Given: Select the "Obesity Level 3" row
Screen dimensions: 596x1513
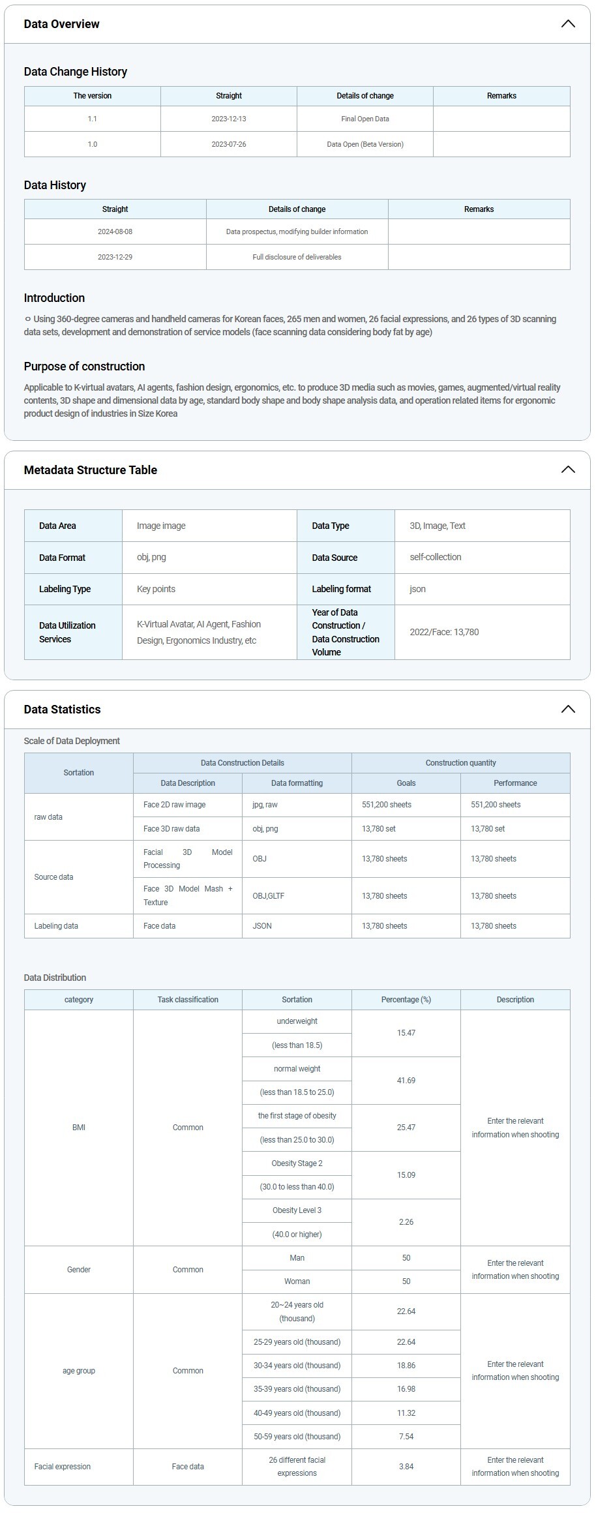Looking at the screenshot, I should point(297,1210).
